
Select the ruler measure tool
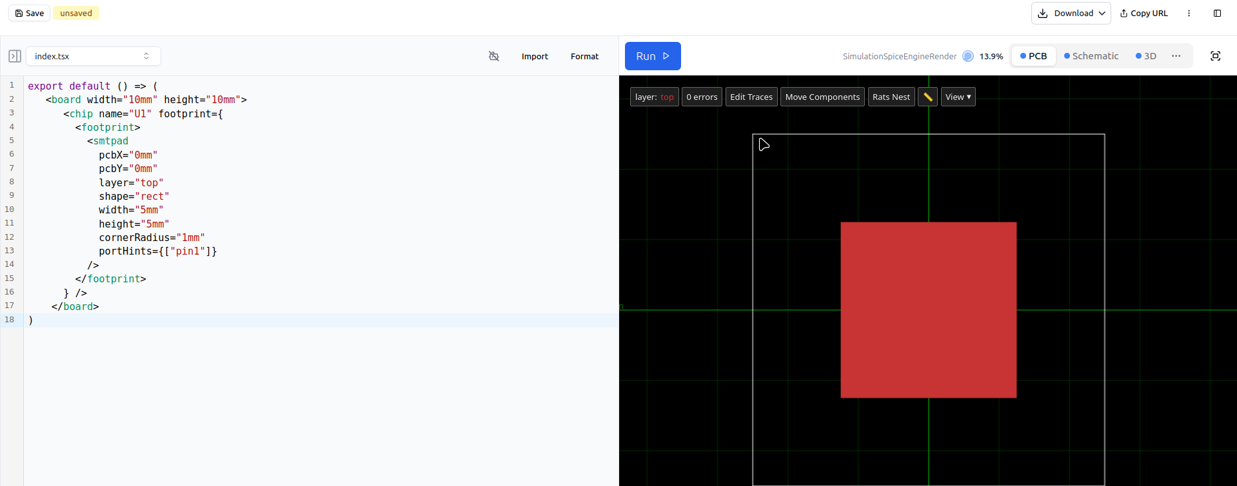[928, 97]
